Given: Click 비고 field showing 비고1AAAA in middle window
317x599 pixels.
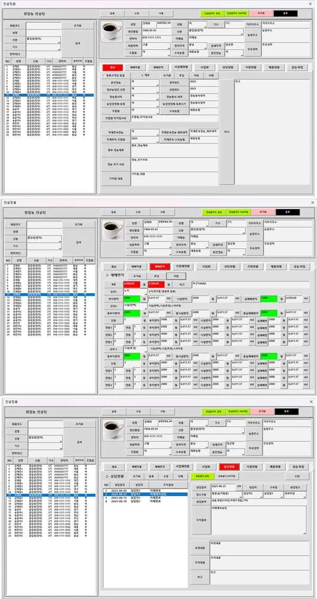Looking at the screenshot, I should pos(251,284).
